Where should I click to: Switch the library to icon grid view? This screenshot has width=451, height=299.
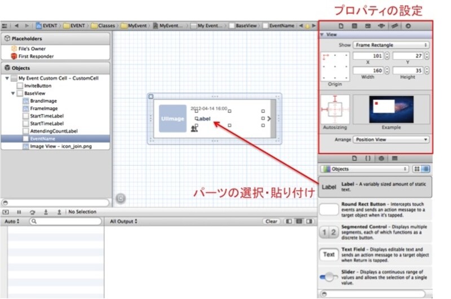pyautogui.click(x=417, y=169)
